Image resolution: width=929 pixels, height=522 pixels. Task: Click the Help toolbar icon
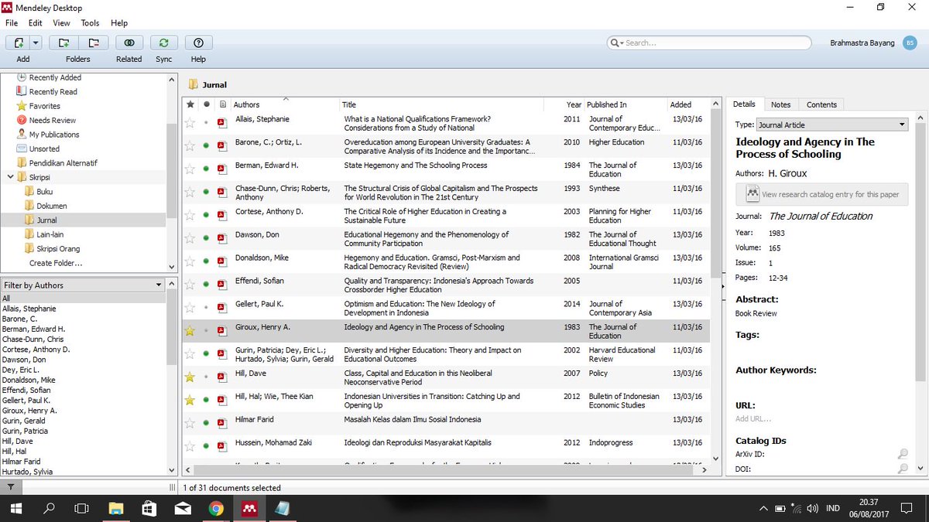198,43
